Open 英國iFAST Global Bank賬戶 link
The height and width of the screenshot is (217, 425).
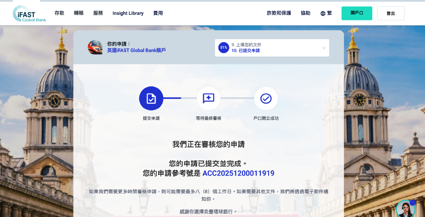[136, 50]
